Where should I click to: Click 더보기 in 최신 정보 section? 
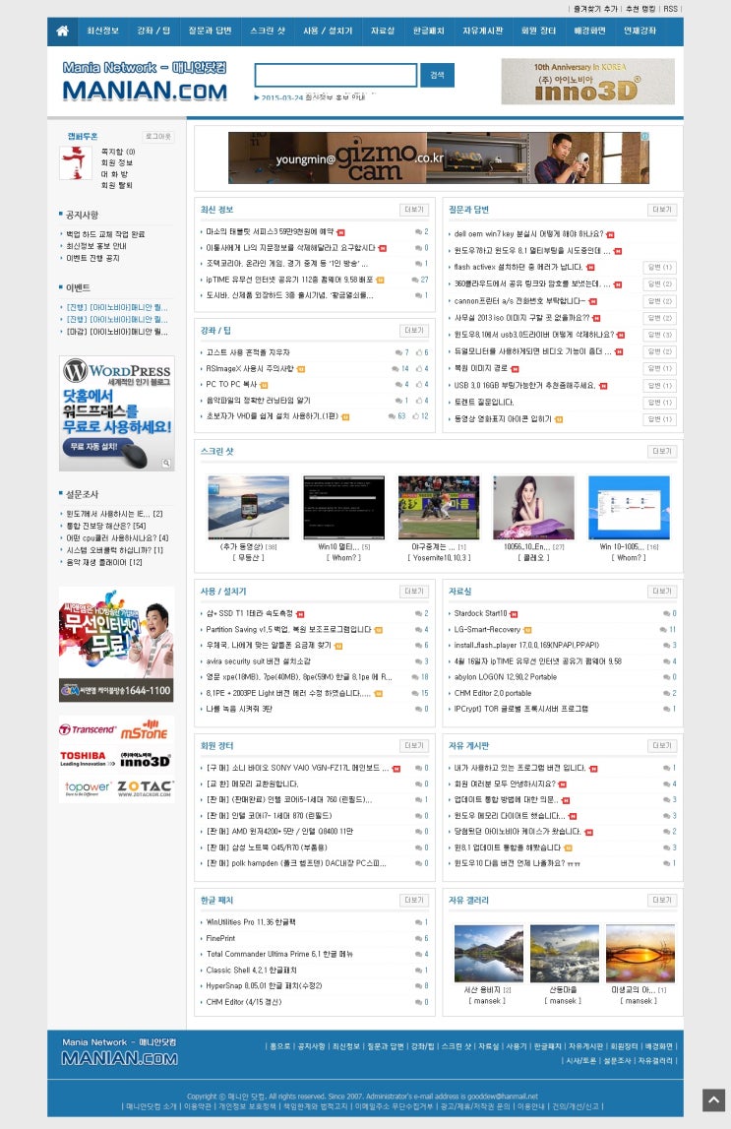tap(413, 210)
